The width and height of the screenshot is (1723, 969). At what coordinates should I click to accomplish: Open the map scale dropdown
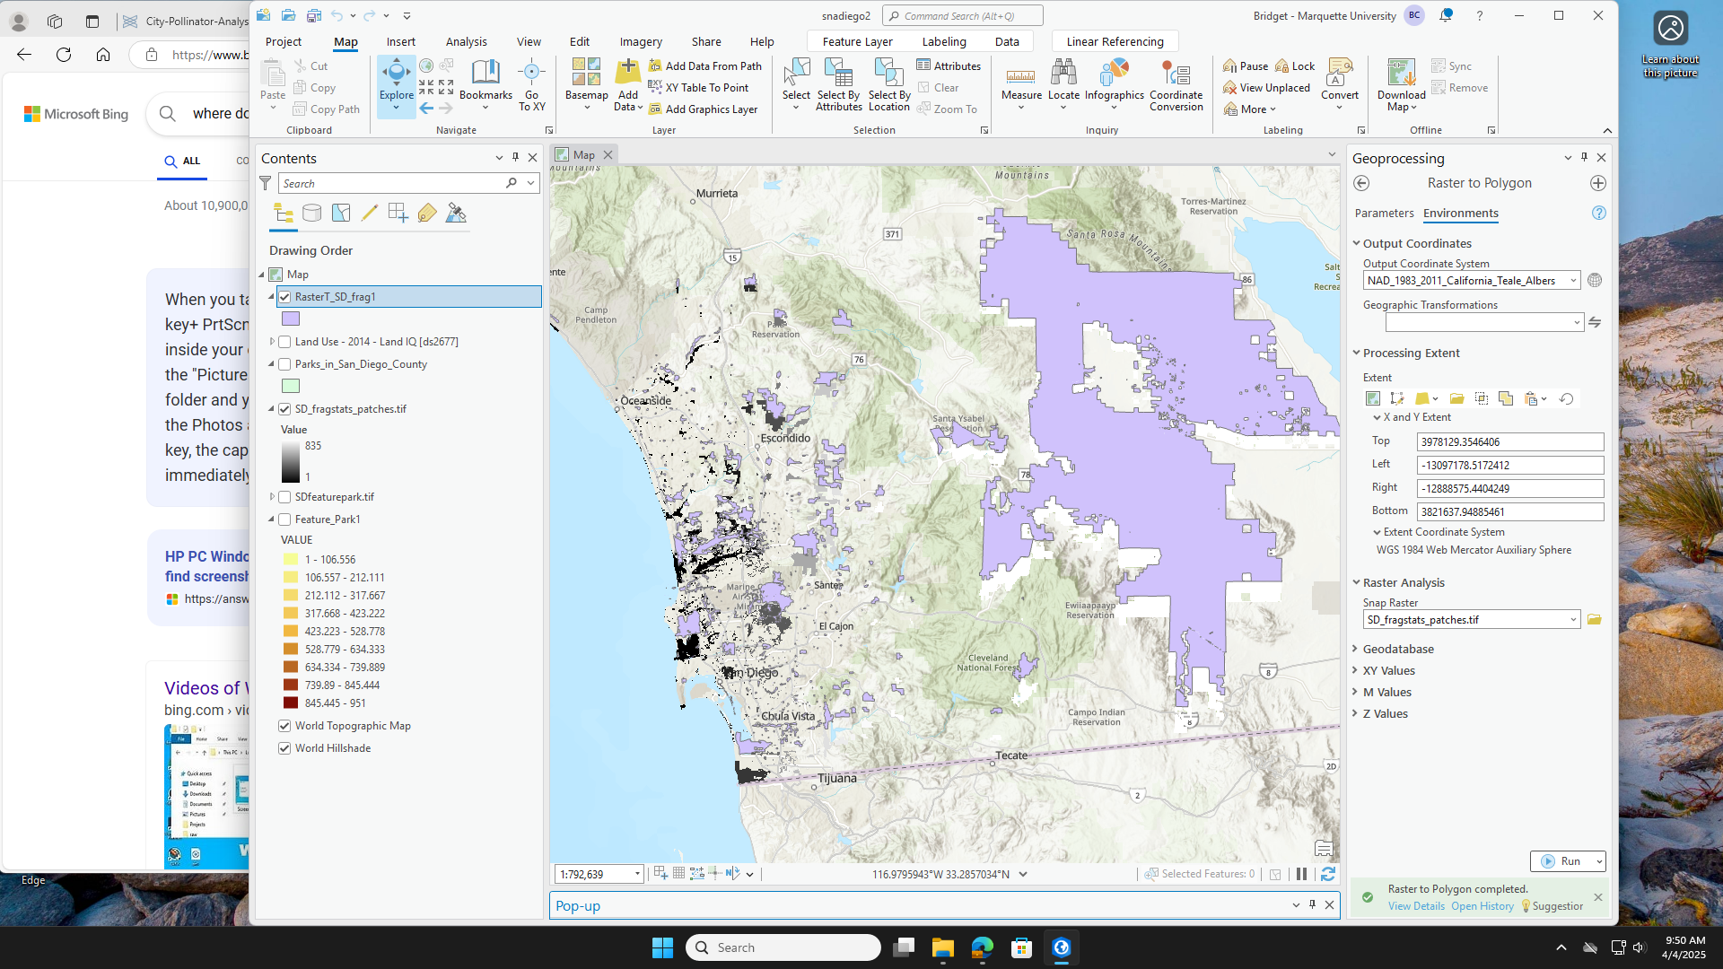[x=637, y=874]
